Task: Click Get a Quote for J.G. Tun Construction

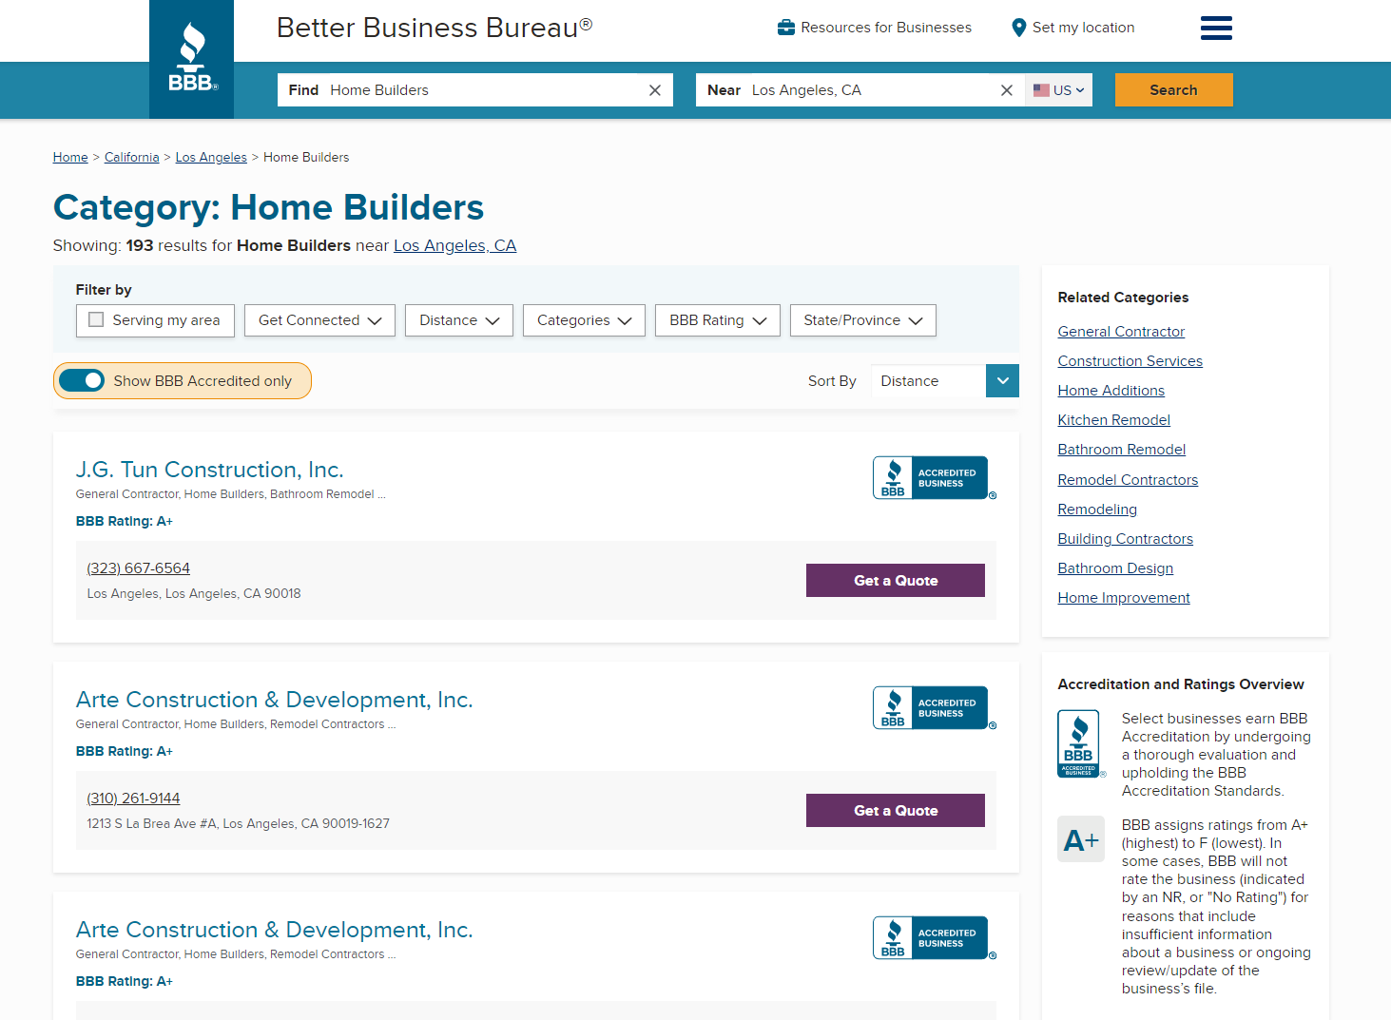Action: pyautogui.click(x=896, y=581)
